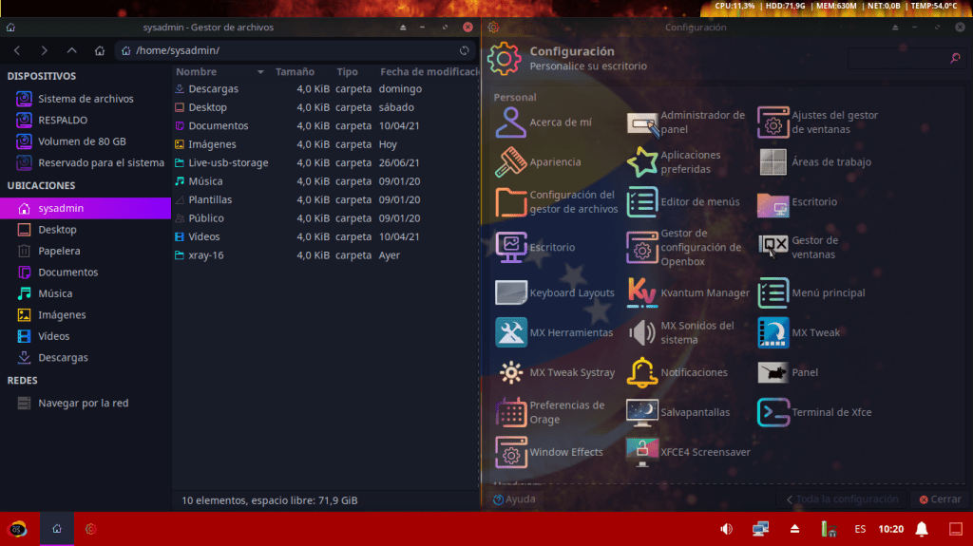Viewport: 973px width, 546px height.
Task: Select Papelera in sidebar
Action: (59, 251)
